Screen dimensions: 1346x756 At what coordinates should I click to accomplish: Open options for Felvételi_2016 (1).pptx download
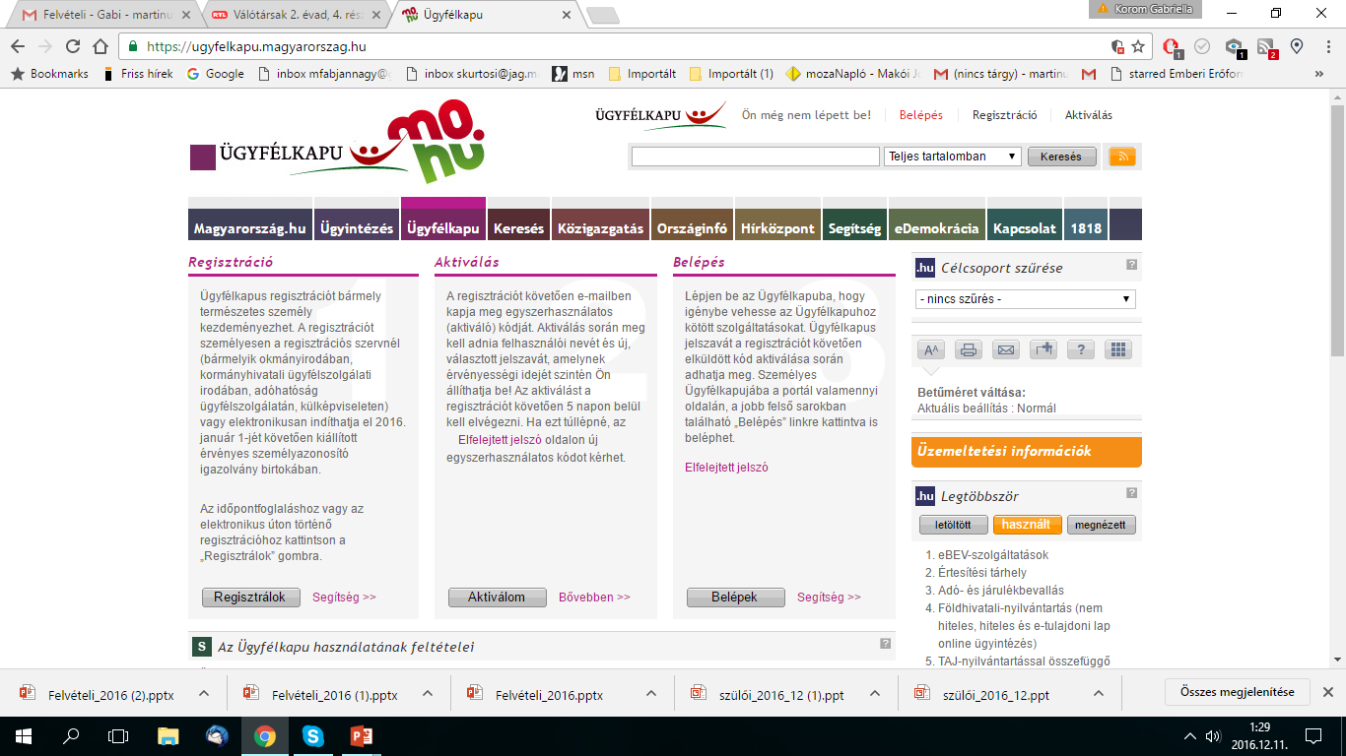pyautogui.click(x=428, y=693)
